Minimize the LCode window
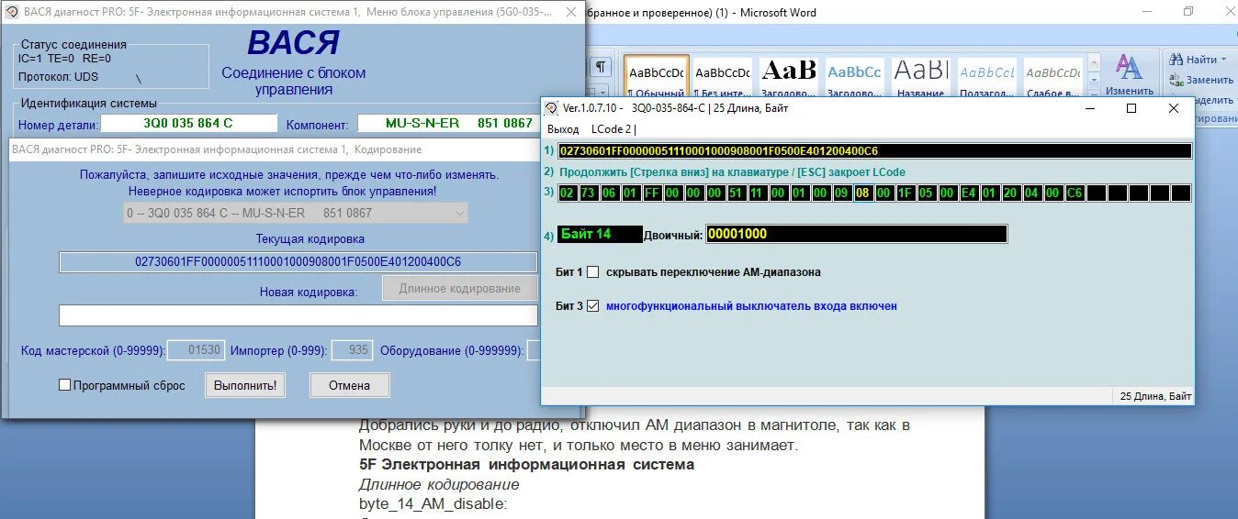 coord(1090,108)
